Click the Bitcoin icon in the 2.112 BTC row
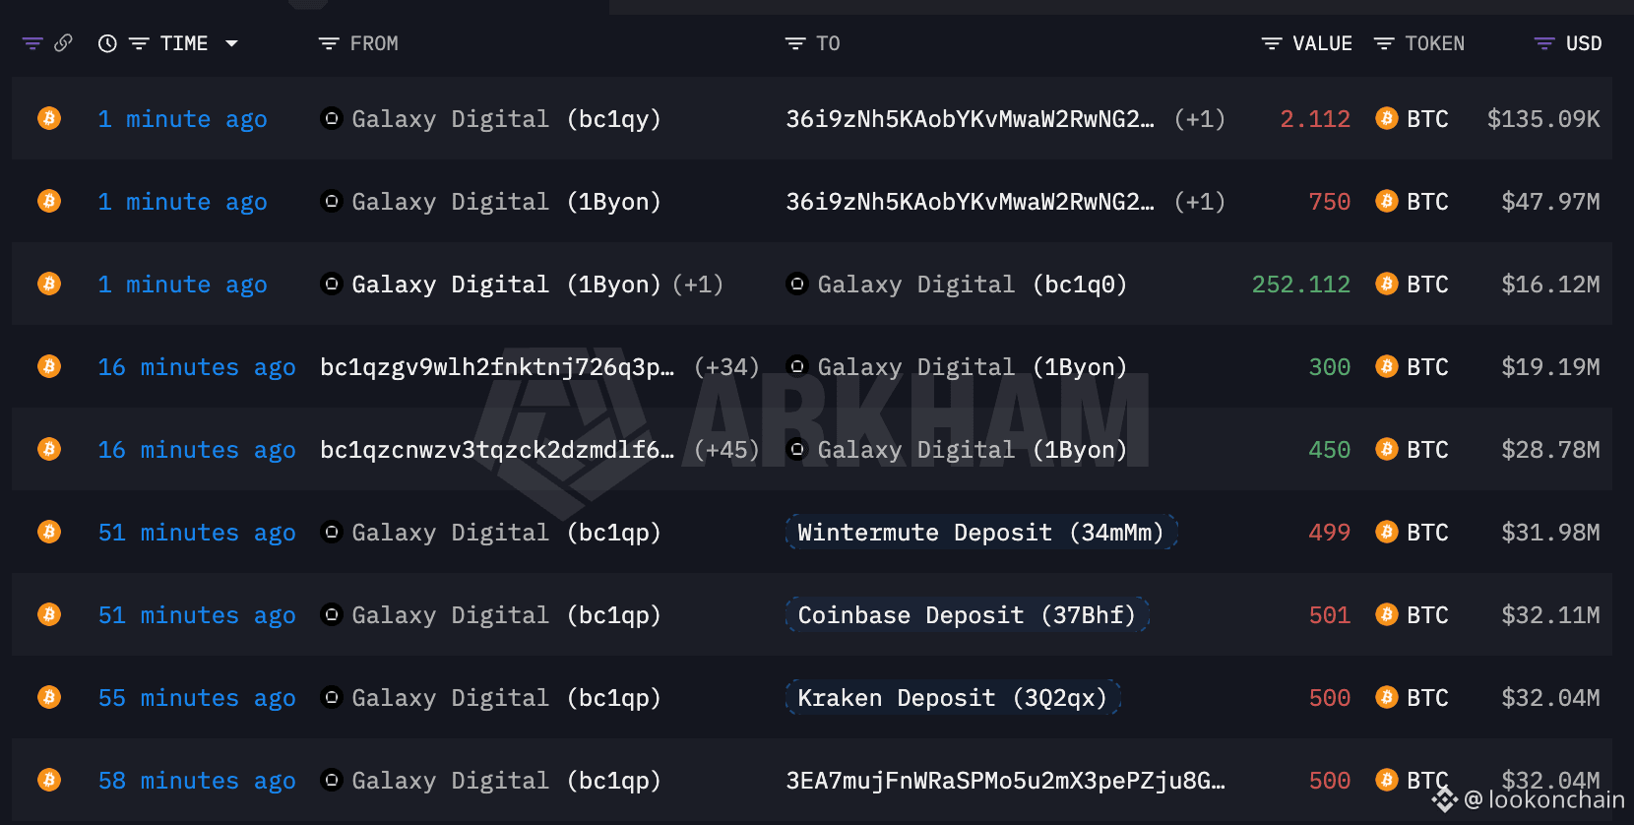The width and height of the screenshot is (1634, 825). pyautogui.click(x=49, y=118)
